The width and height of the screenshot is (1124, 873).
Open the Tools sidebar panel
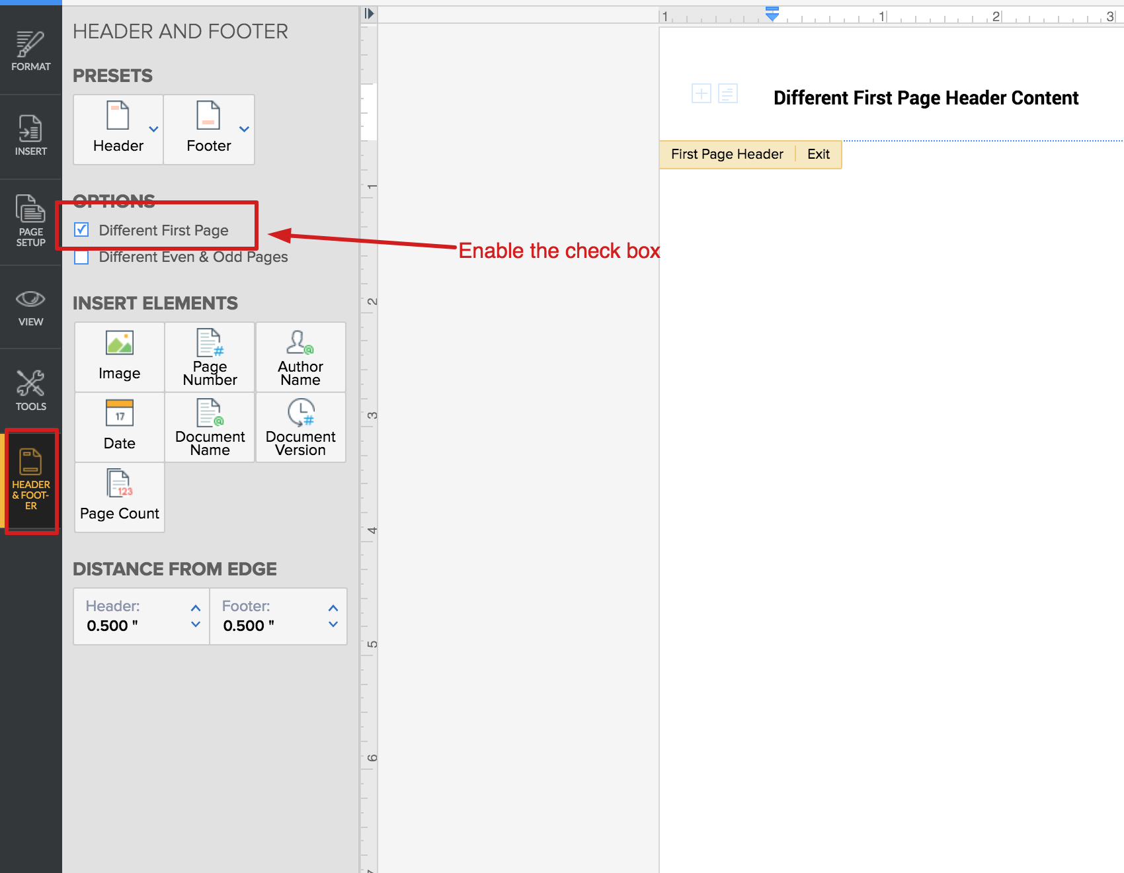pos(30,390)
